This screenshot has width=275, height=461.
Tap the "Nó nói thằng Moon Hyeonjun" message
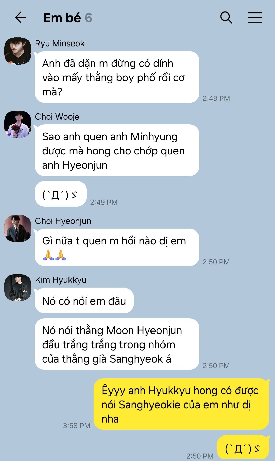click(x=117, y=344)
